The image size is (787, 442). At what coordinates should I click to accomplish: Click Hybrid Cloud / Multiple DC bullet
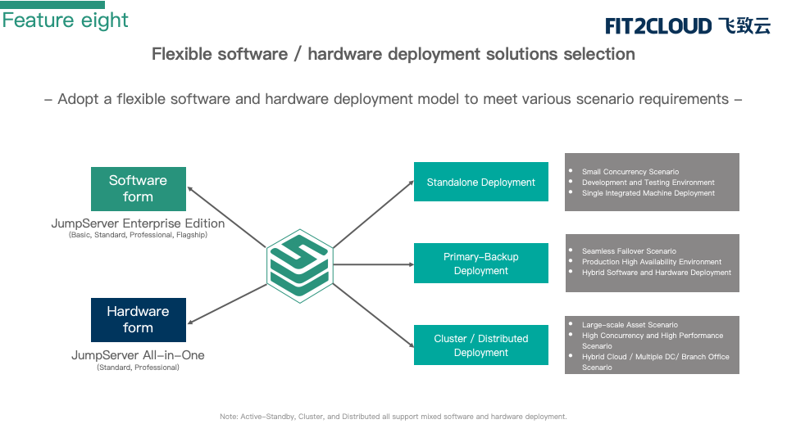(x=656, y=362)
